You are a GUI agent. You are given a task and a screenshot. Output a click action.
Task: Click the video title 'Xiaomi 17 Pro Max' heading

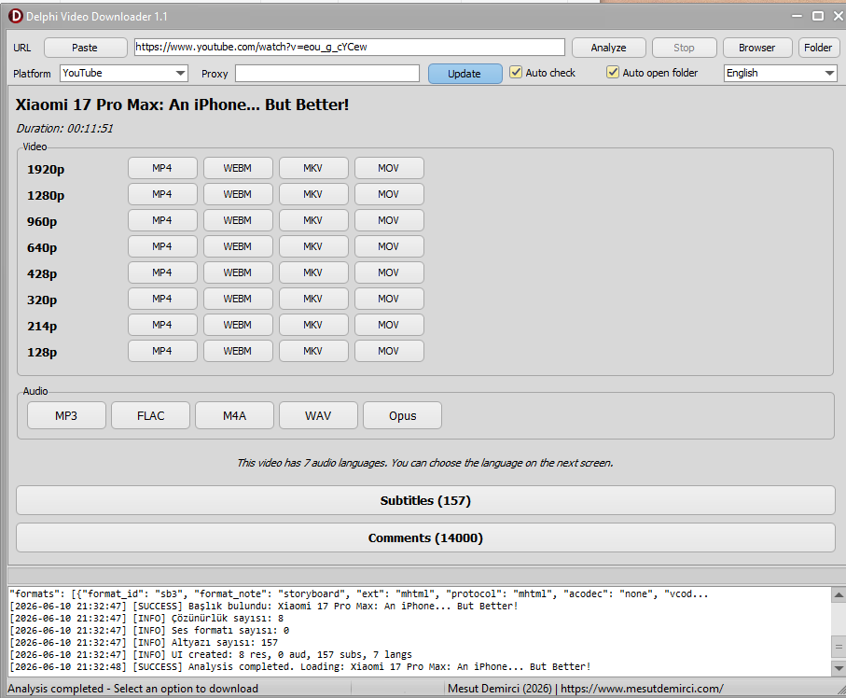click(182, 105)
